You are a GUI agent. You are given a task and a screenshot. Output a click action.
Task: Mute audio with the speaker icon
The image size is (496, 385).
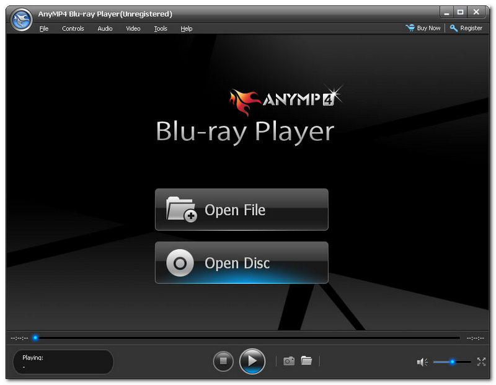[422, 361]
